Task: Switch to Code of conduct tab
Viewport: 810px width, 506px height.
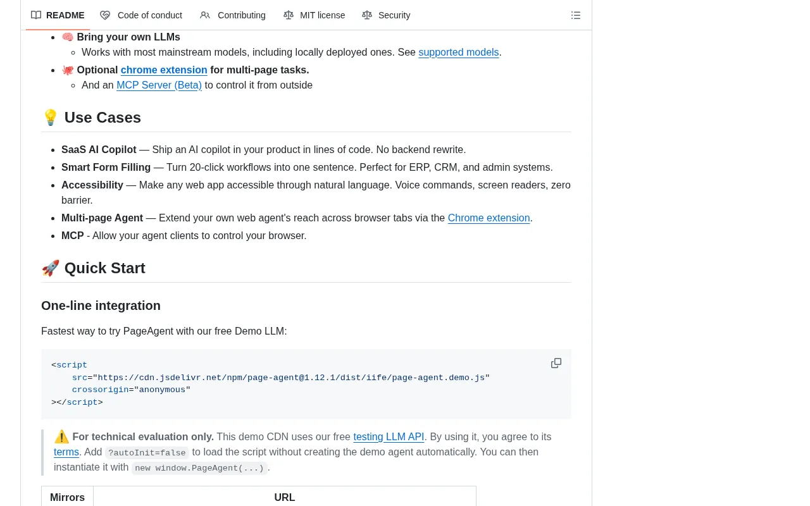Action: coord(141,15)
